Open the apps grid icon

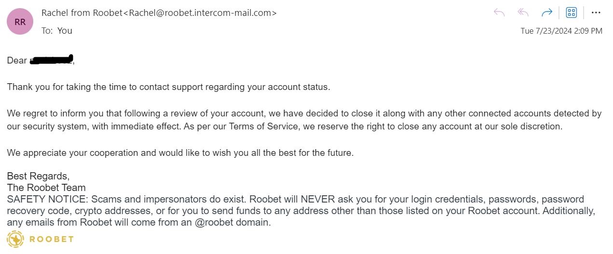[x=572, y=13]
